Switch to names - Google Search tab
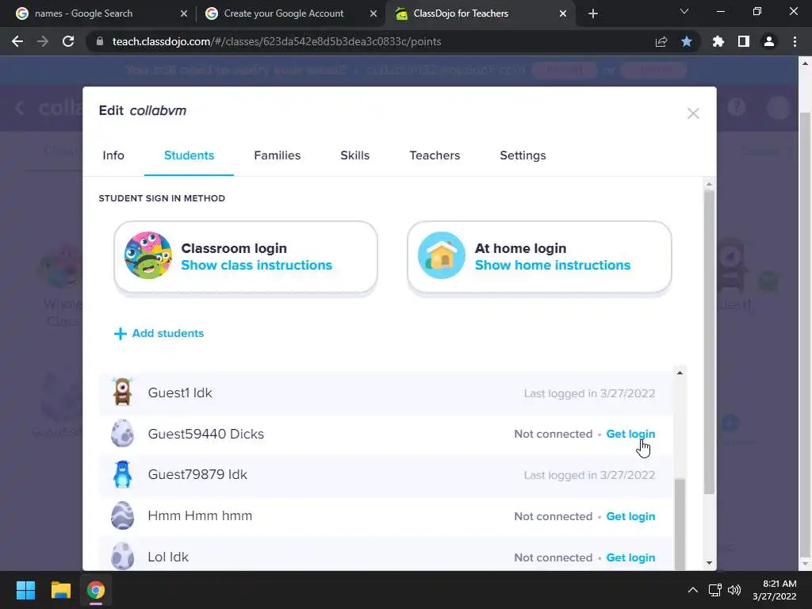The image size is (812, 609). click(x=84, y=13)
